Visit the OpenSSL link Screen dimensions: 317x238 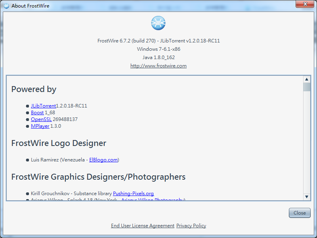(41, 119)
